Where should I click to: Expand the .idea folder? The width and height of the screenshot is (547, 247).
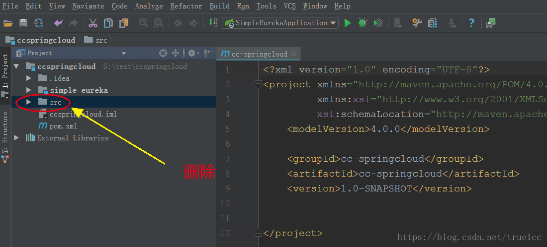pos(29,78)
